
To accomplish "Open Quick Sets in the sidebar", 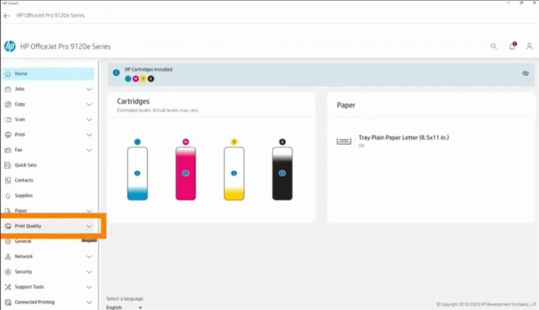I will click(x=48, y=165).
